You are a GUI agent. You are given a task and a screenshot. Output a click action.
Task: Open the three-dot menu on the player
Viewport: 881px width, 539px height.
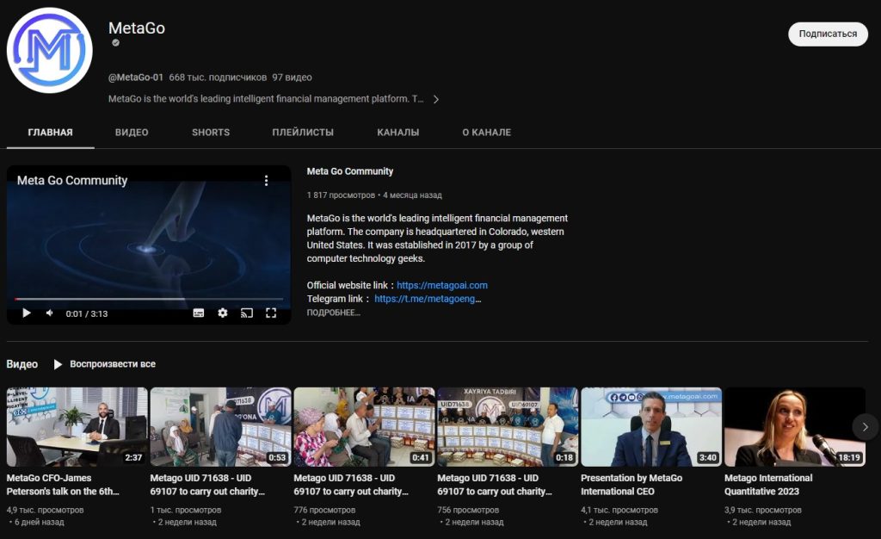click(267, 181)
